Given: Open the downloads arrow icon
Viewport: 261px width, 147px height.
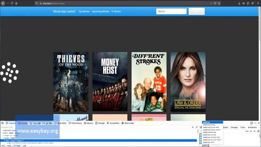Looking at the screenshot, I should click(239, 3).
